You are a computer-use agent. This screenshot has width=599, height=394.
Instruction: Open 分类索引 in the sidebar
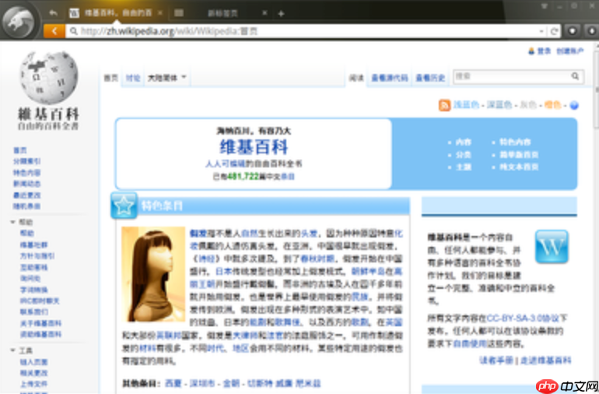[26, 161]
